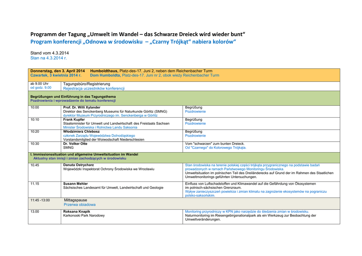Click speaker name "Roksana Knapik"
Viewport: 362px width, 256px height.
(77, 212)
